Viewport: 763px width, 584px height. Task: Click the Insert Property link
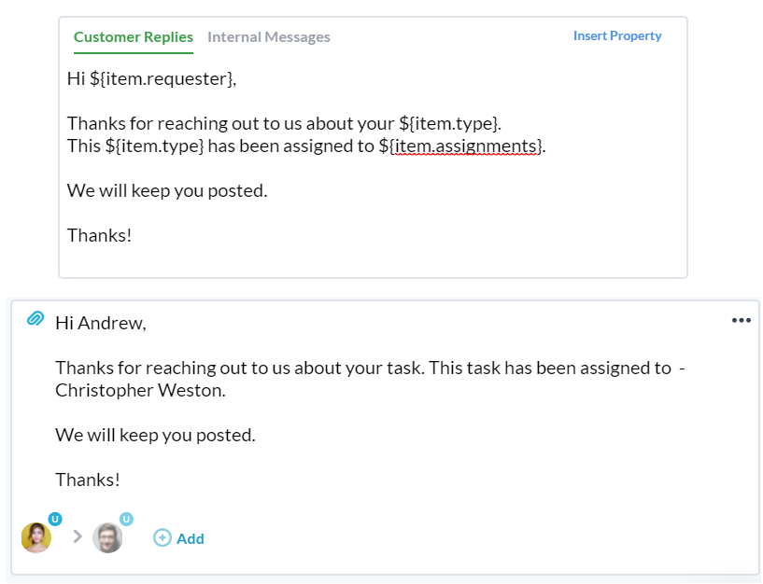[x=617, y=36]
